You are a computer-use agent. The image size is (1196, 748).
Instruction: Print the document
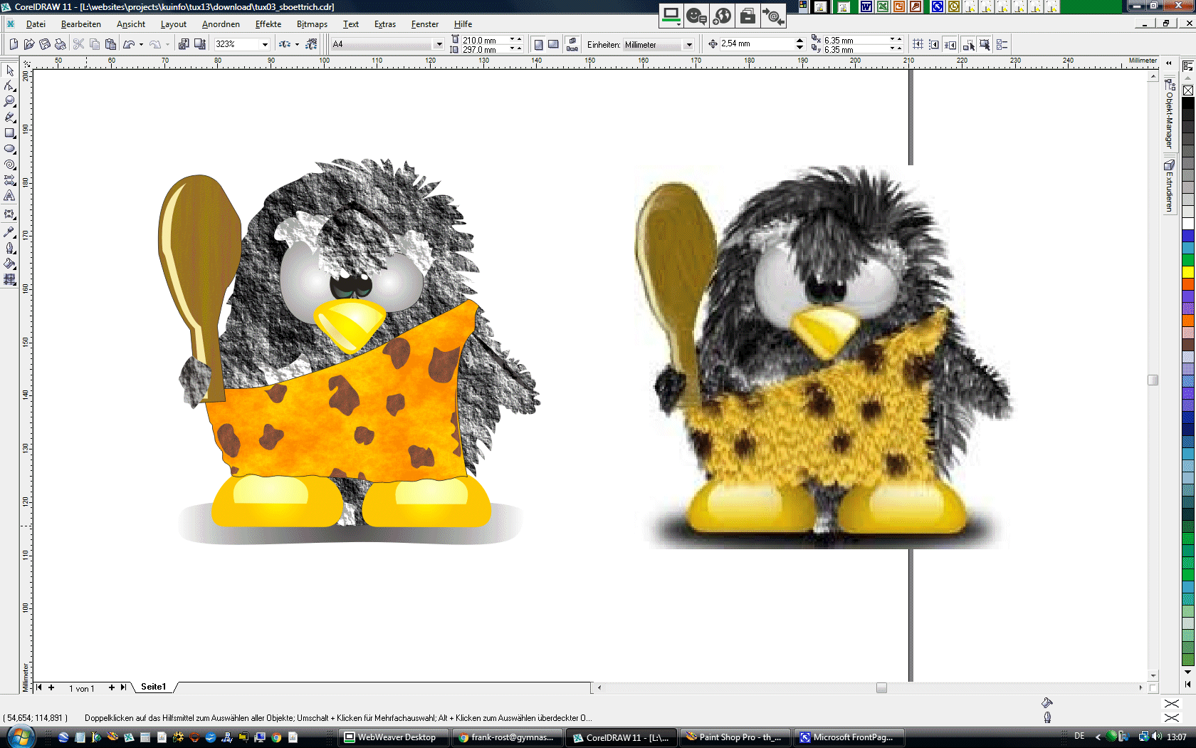61,44
